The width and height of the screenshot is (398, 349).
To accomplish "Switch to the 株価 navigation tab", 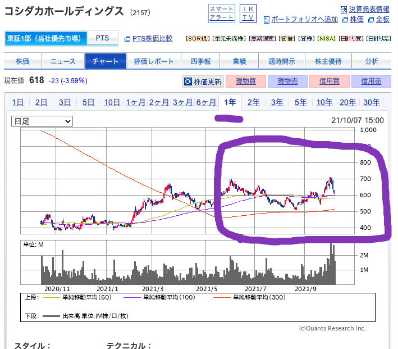I will coord(22,61).
